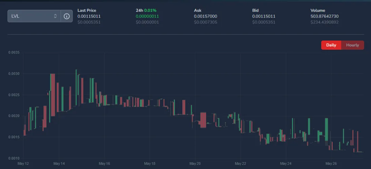
Task: Click the Volume dollar value $234.4390892
Action: click(x=324, y=22)
